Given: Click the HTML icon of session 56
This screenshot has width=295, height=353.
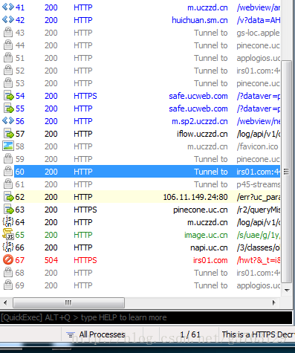Looking at the screenshot, I should (x=8, y=120).
